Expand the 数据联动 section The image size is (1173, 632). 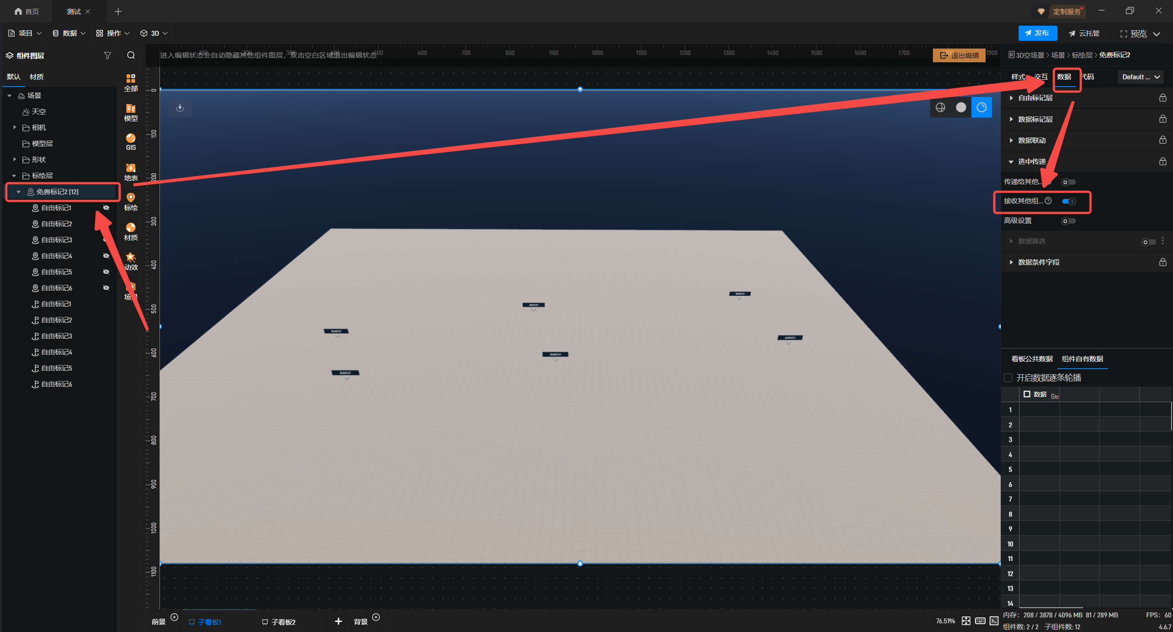point(1032,140)
